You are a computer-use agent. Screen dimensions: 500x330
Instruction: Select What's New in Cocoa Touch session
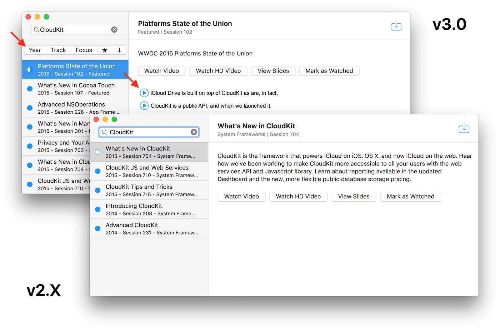tap(75, 89)
